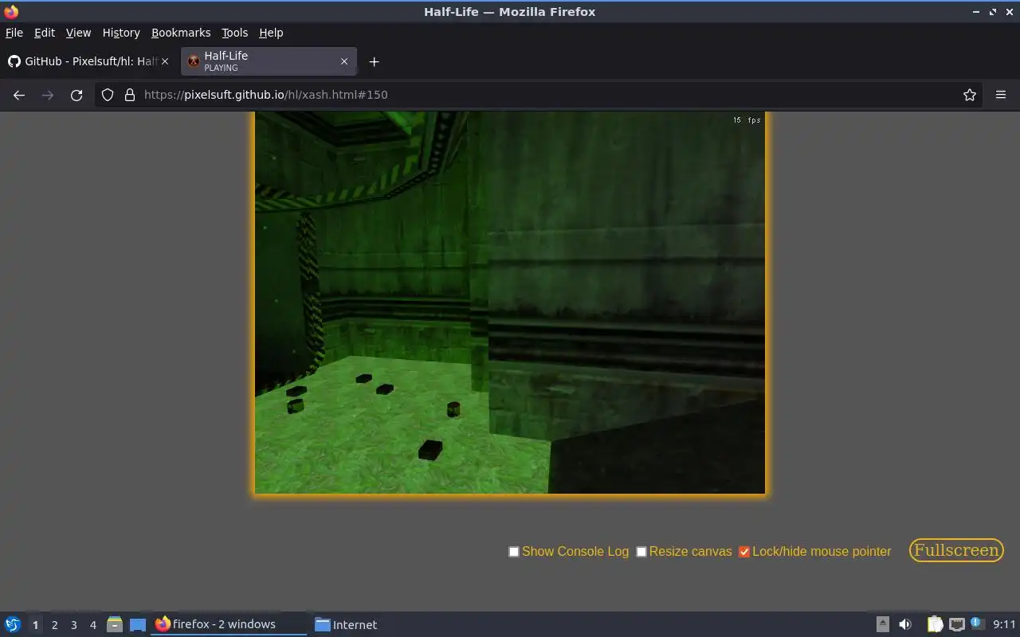Open the File menu
Screen dimensions: 1020x637
14,33
